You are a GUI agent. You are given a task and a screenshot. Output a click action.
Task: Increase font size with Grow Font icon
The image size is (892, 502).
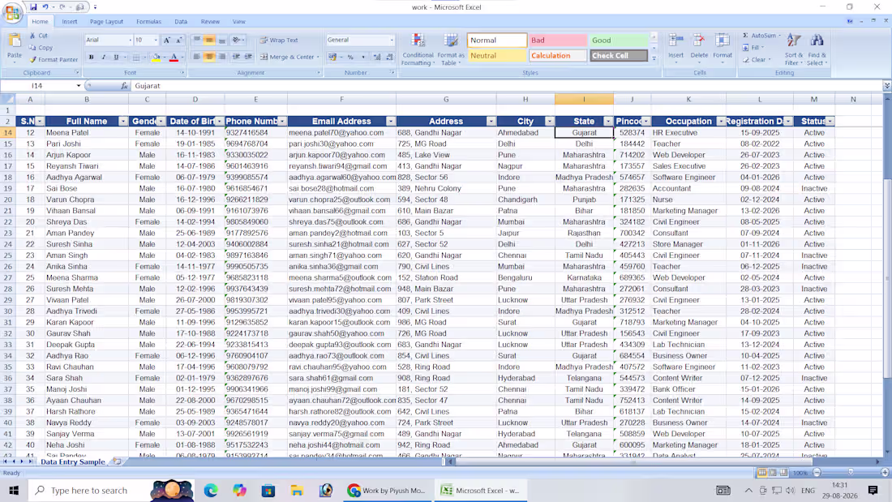coord(167,41)
